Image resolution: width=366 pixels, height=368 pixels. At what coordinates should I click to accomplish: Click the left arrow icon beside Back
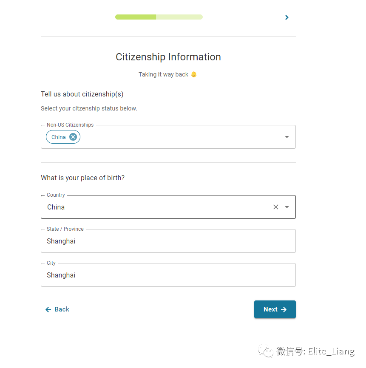pos(48,310)
